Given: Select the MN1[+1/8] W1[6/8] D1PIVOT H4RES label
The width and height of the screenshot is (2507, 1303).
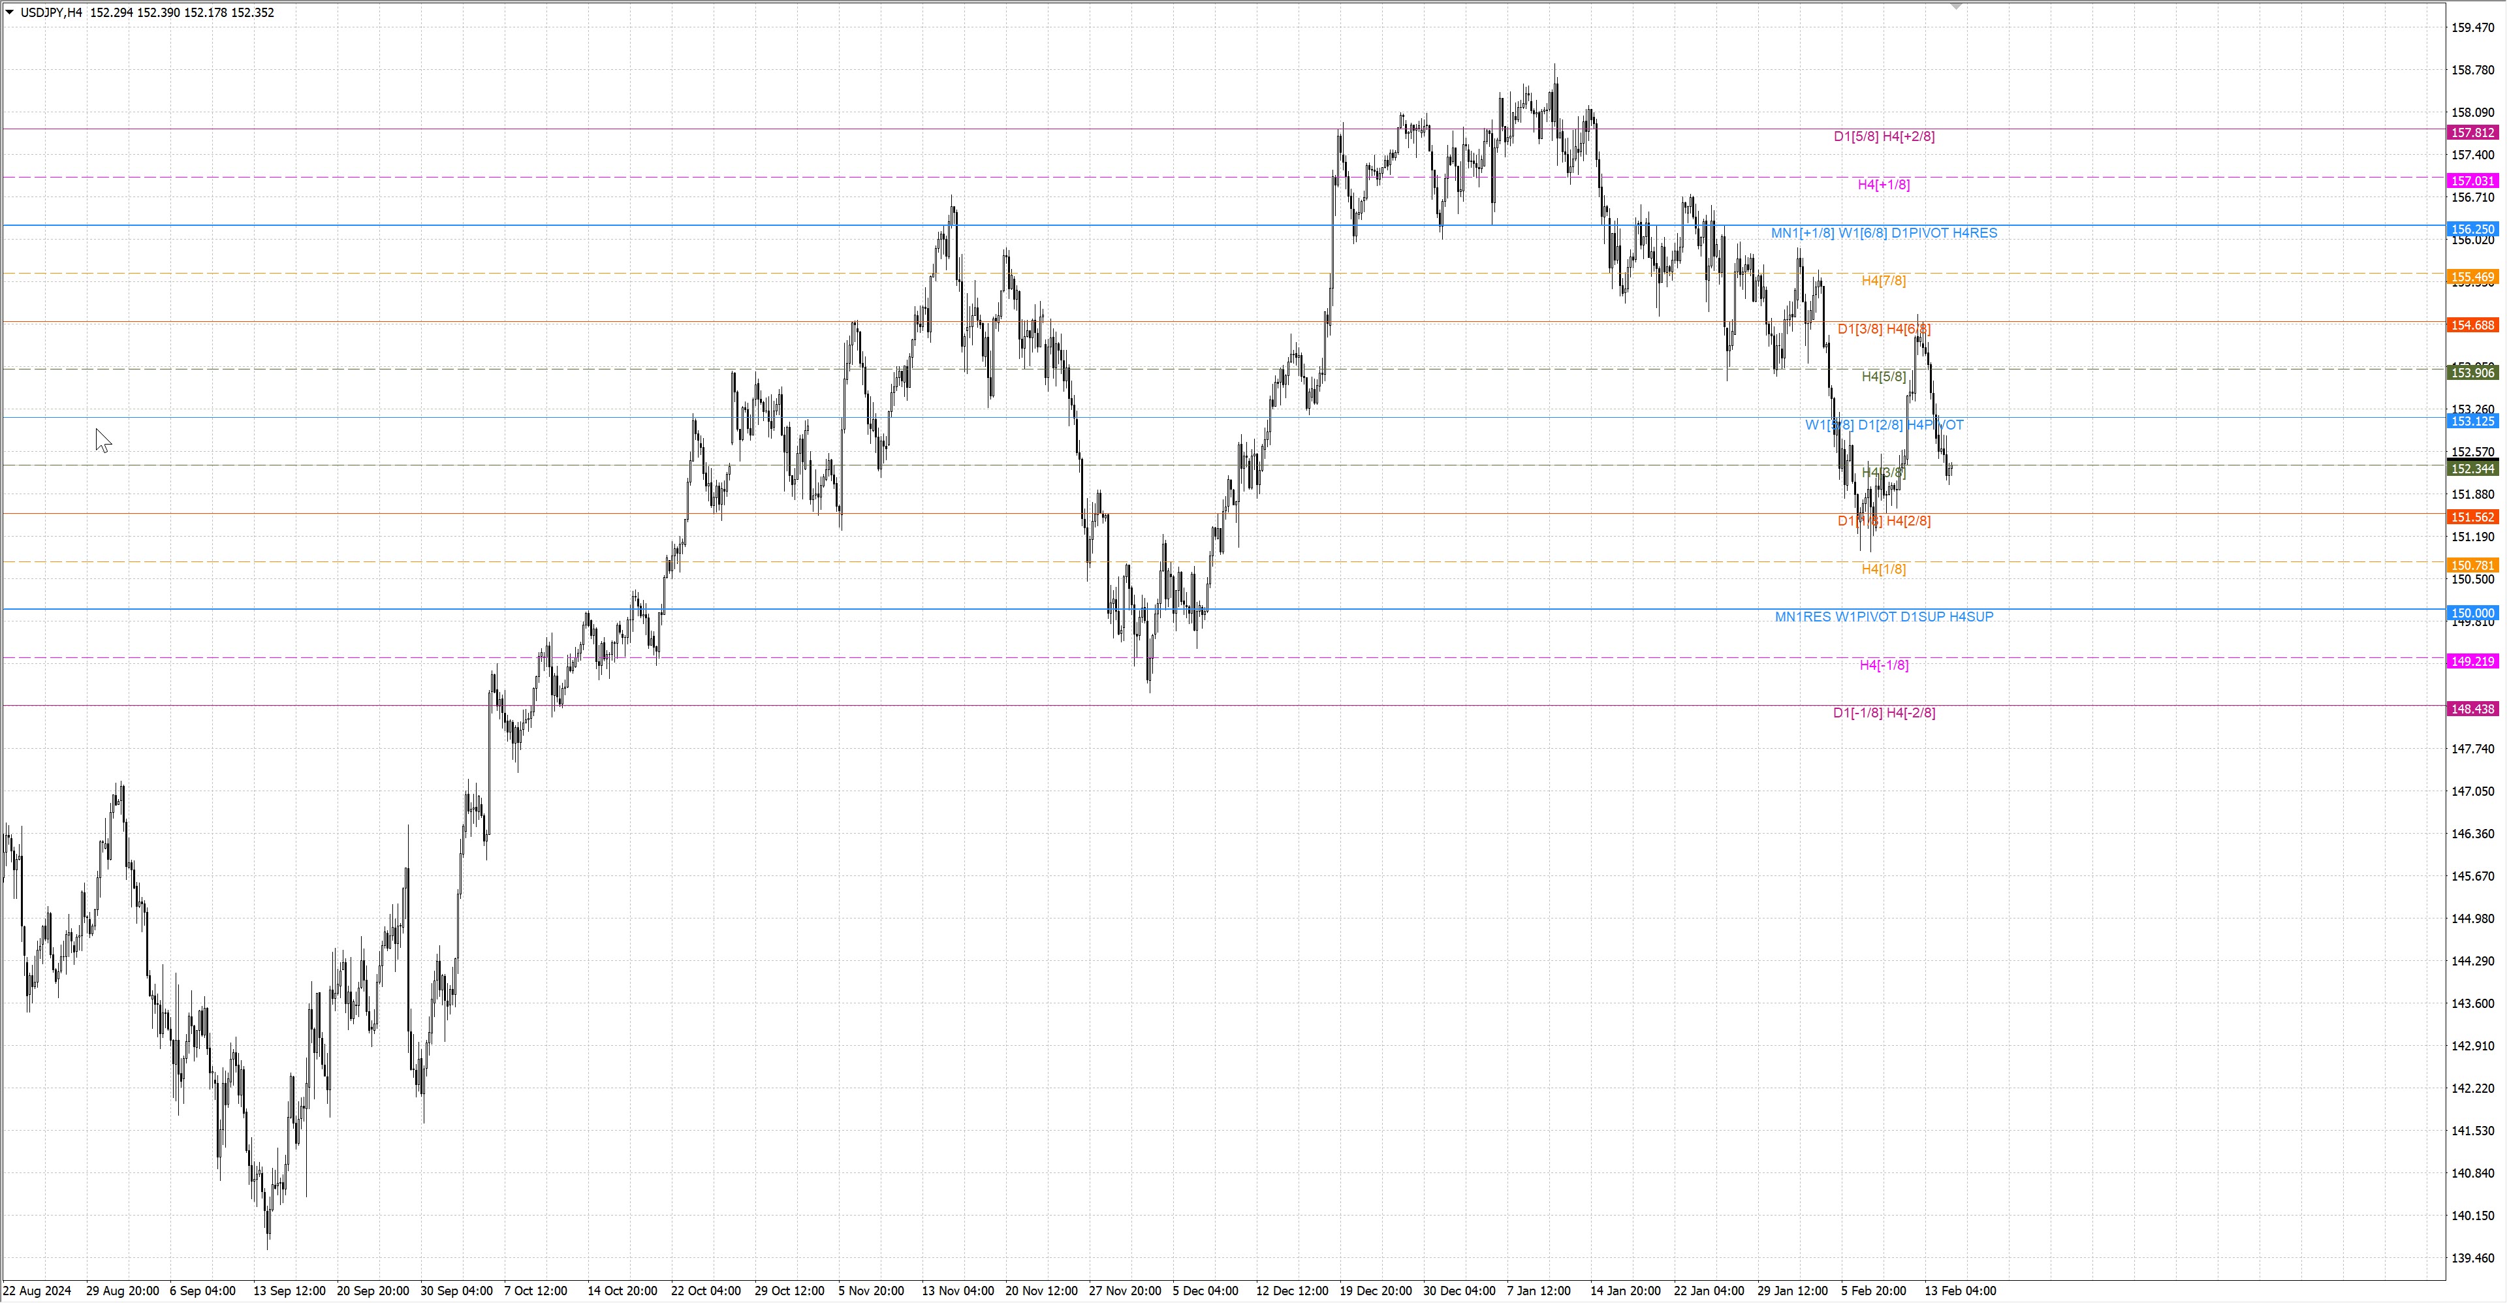Looking at the screenshot, I should pyautogui.click(x=1883, y=232).
